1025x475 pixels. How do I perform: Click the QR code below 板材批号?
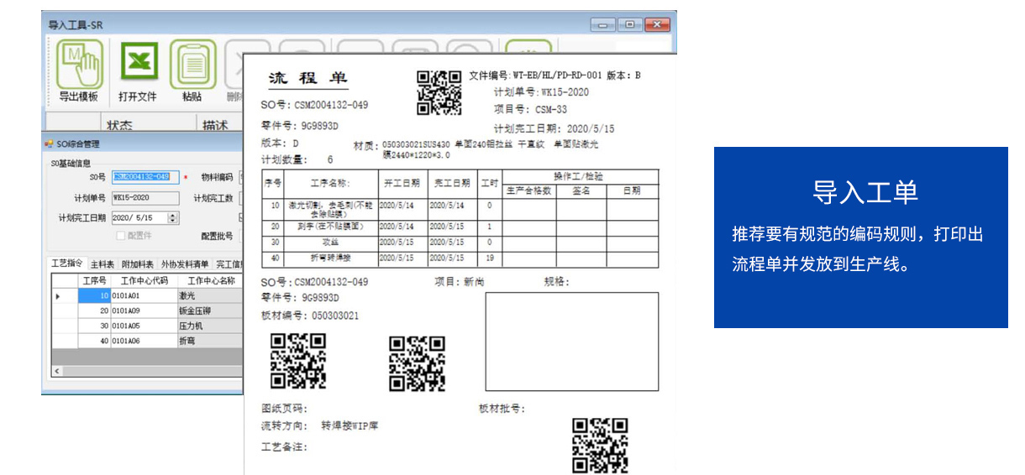(x=600, y=446)
